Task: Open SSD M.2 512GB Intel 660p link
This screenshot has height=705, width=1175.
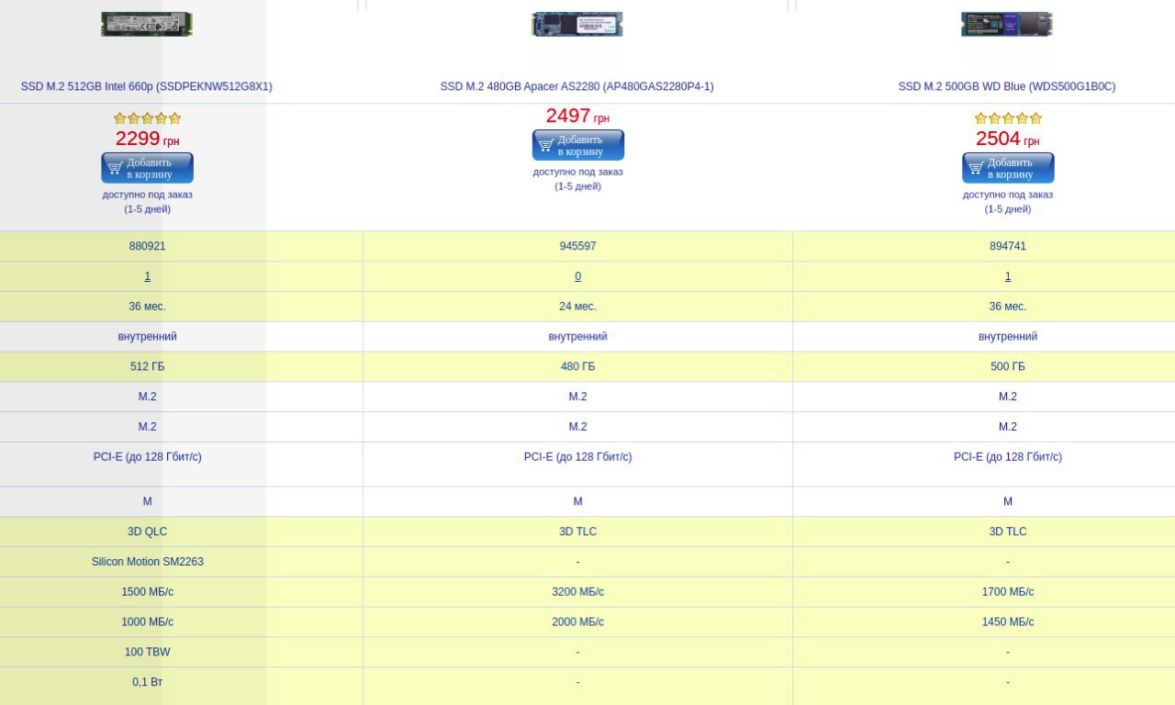Action: pyautogui.click(x=147, y=86)
